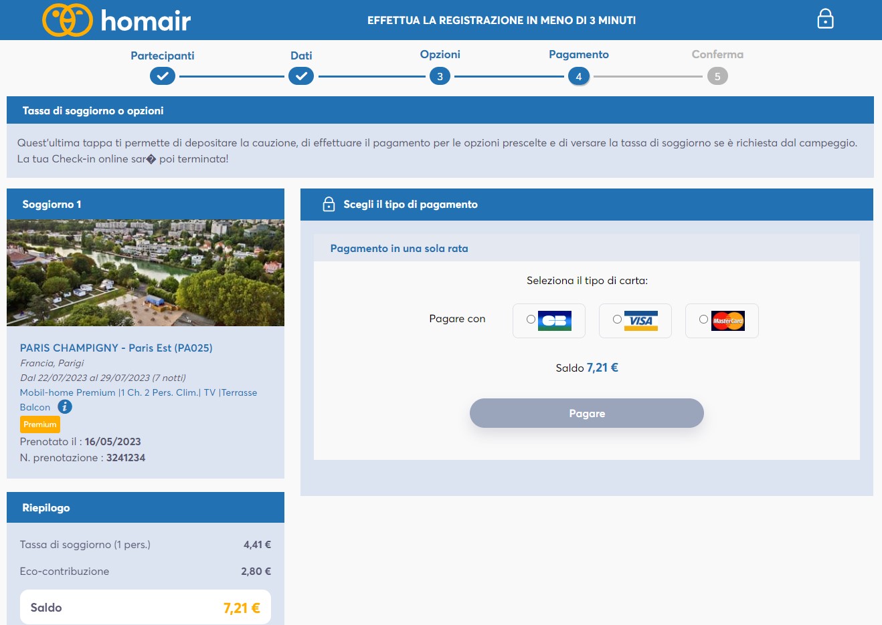Open the PARIS CHAMPIGNY campsite link
Image resolution: width=882 pixels, height=625 pixels.
pyautogui.click(x=116, y=348)
